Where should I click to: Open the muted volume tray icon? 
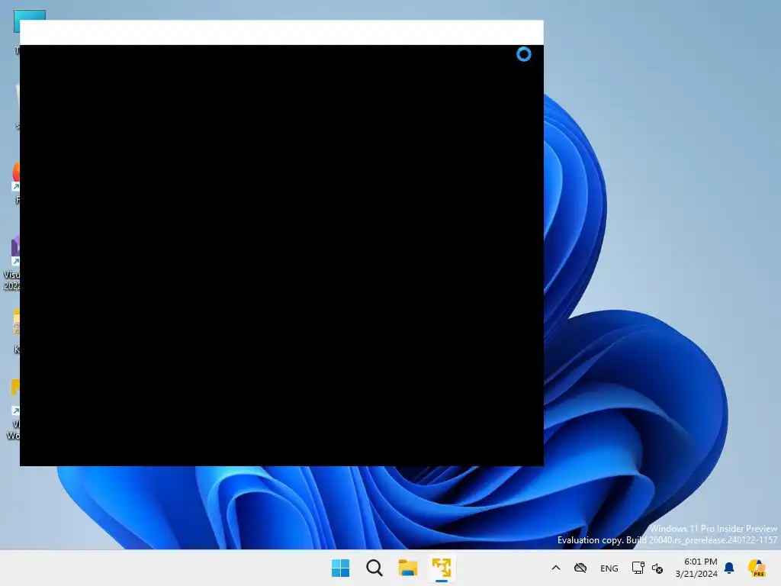point(657,568)
